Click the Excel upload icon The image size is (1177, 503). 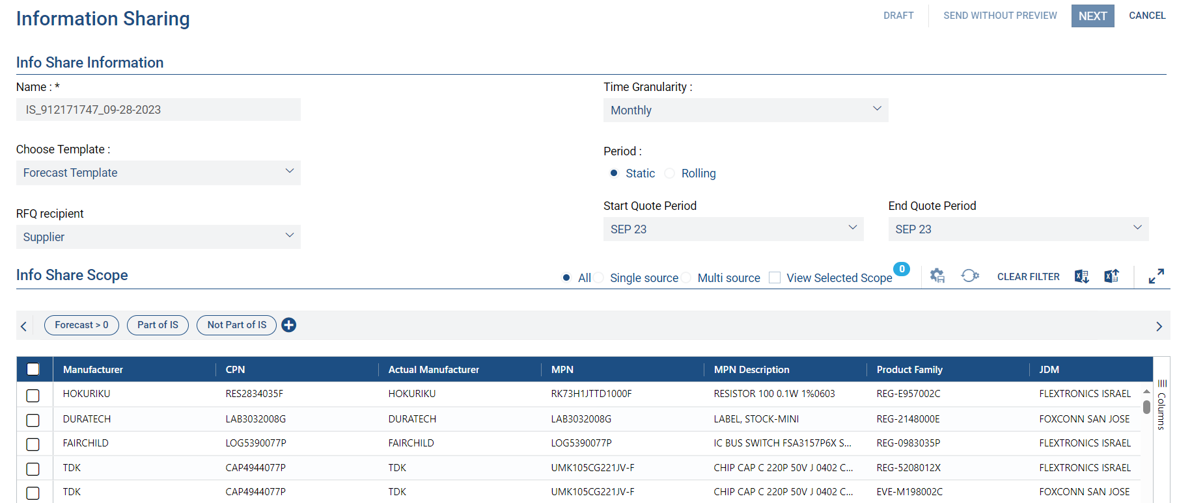(1111, 276)
